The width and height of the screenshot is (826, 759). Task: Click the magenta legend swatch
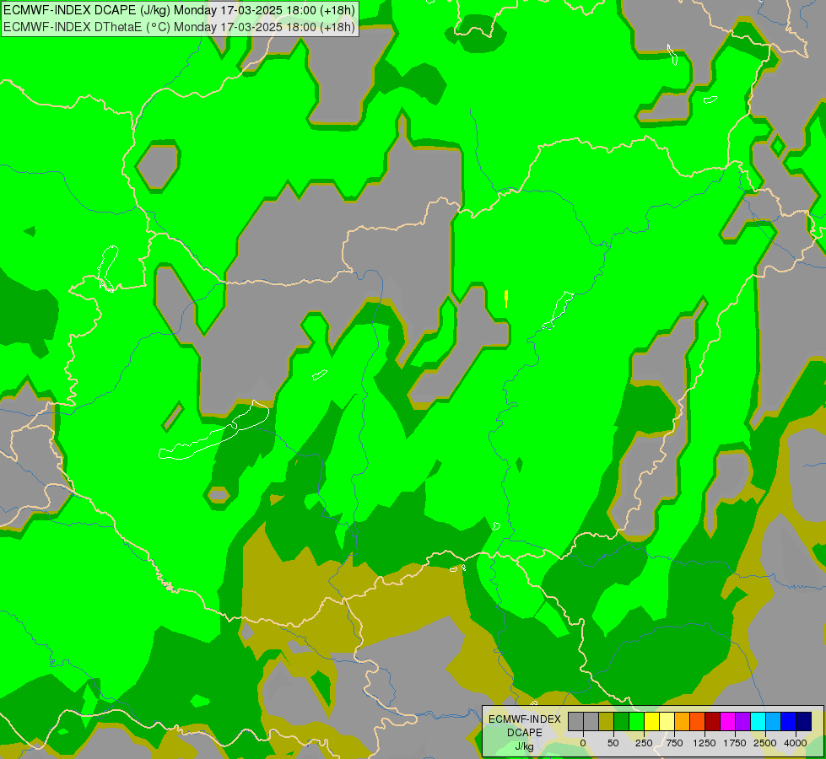[728, 721]
